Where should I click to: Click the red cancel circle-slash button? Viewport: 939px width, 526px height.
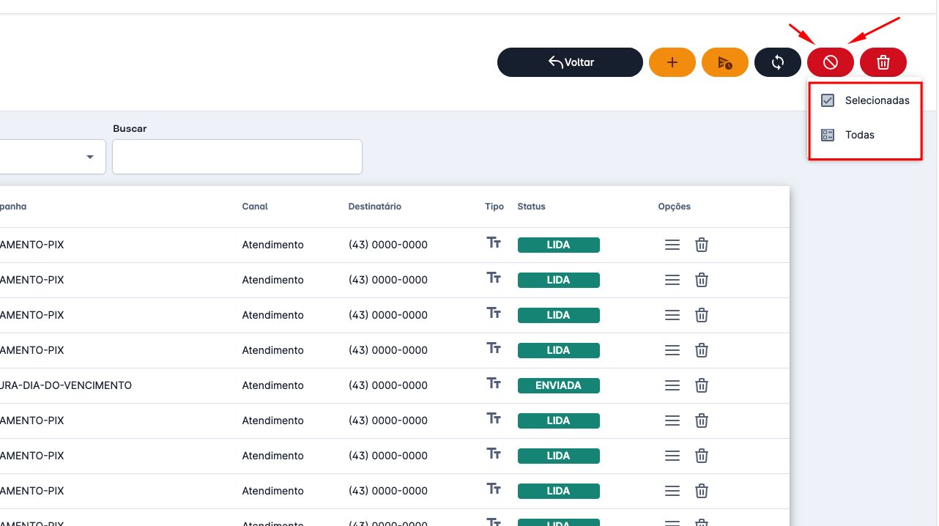click(830, 62)
